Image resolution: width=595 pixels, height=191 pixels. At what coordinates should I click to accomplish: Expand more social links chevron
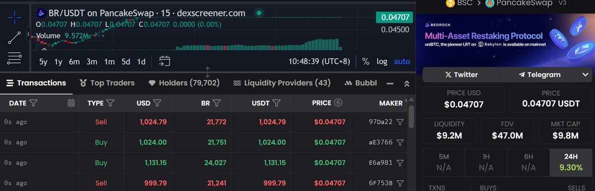[x=585, y=74]
